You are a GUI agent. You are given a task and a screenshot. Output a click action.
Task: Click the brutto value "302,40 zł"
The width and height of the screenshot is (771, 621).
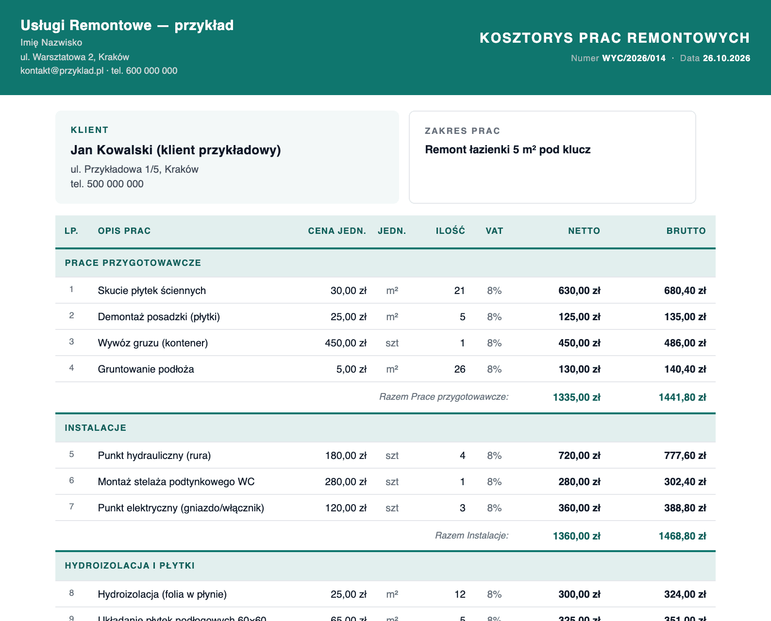point(685,482)
